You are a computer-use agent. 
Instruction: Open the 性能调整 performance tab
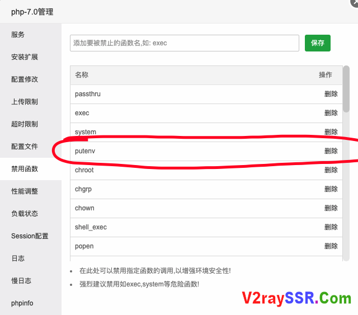click(x=25, y=191)
